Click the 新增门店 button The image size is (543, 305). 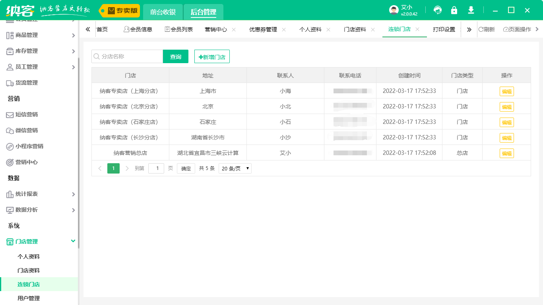tap(211, 56)
